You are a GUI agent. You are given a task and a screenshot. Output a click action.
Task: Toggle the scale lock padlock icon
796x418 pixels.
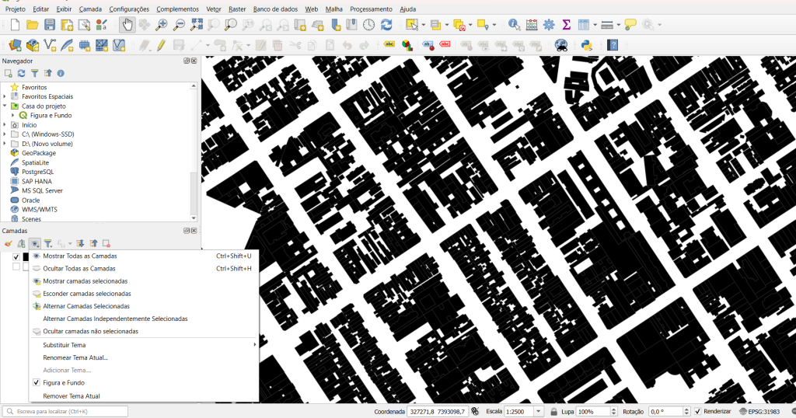[x=553, y=412]
